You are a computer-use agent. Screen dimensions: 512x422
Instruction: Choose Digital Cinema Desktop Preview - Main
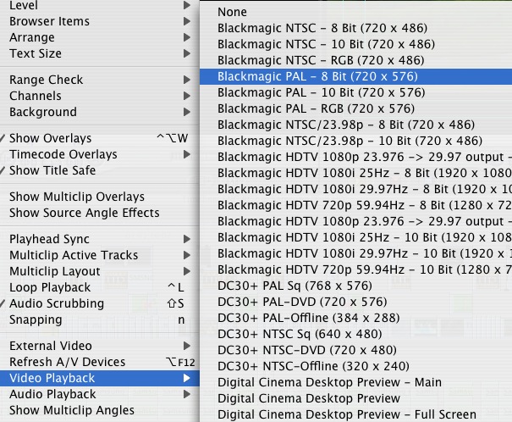pos(356,382)
